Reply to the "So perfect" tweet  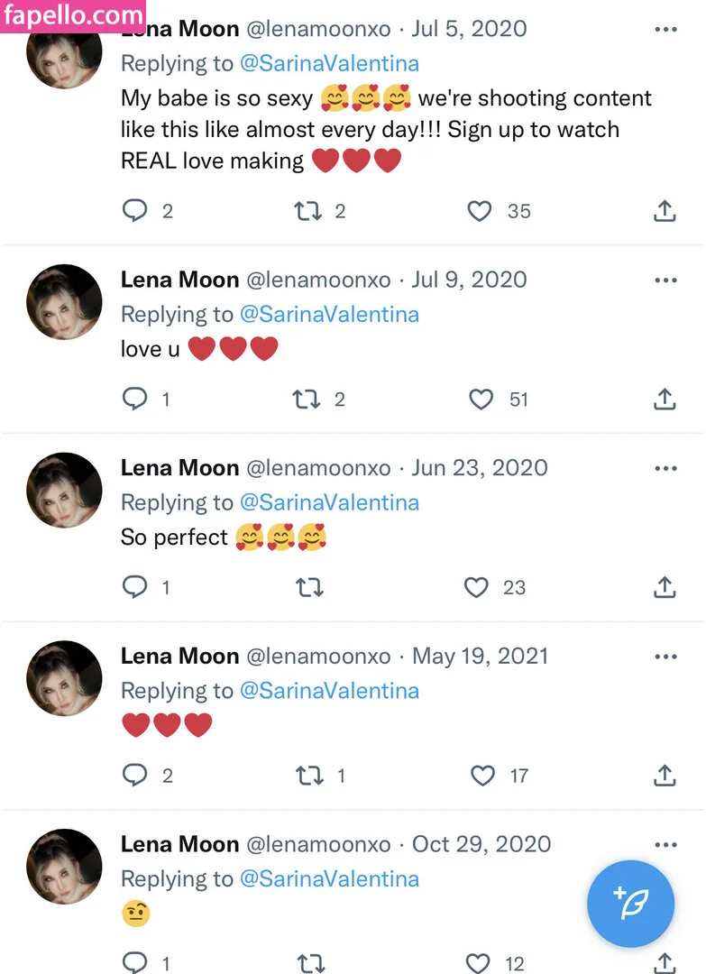(x=134, y=588)
